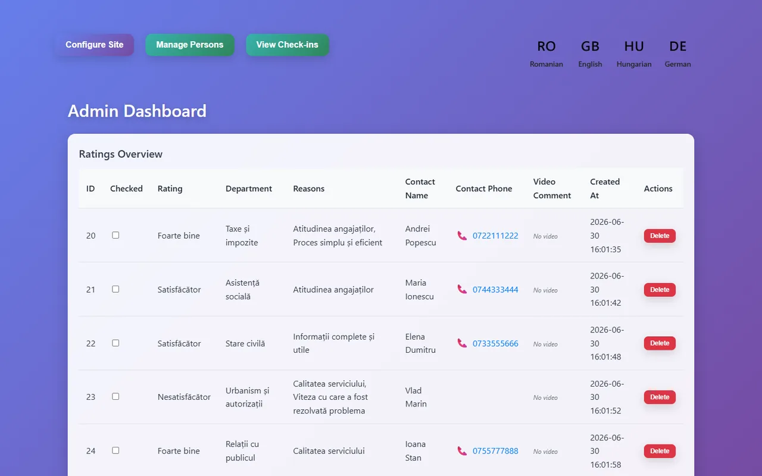Call phone number 0733555666
Screen dimensions: 762x476
tap(495, 343)
